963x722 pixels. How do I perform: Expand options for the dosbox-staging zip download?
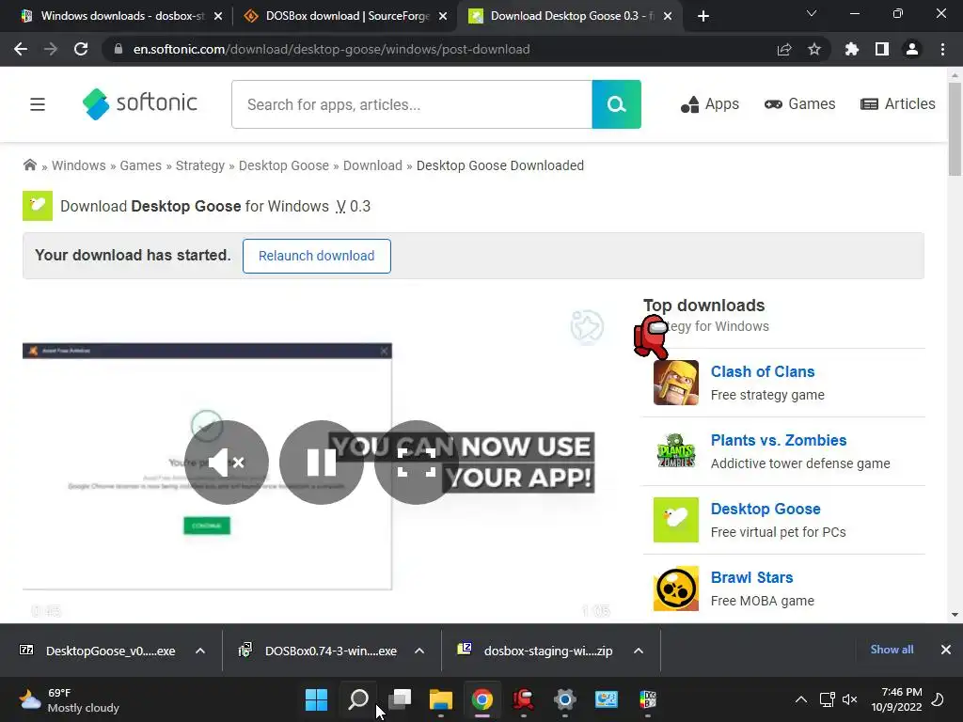click(x=639, y=651)
